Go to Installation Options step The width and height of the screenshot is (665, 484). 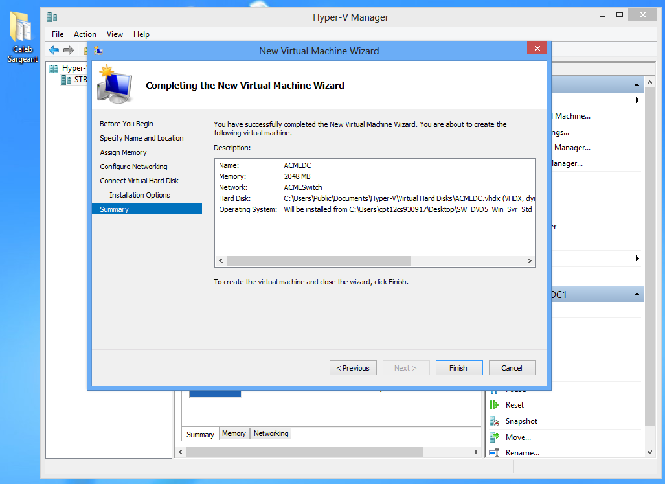[139, 195]
